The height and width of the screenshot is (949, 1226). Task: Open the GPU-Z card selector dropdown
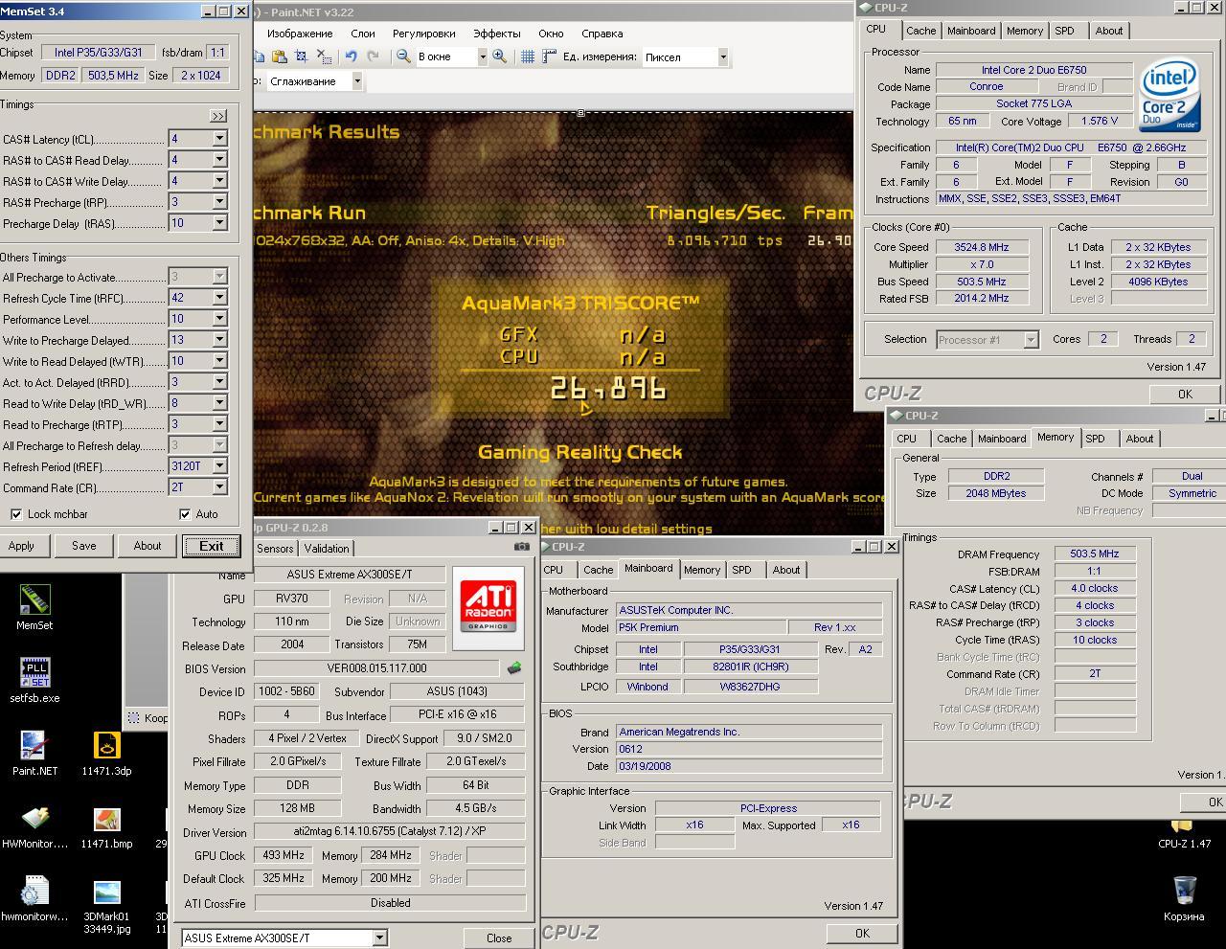click(x=379, y=938)
